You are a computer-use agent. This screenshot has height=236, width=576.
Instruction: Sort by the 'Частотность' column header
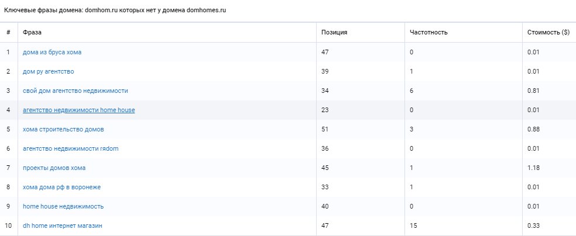point(429,32)
